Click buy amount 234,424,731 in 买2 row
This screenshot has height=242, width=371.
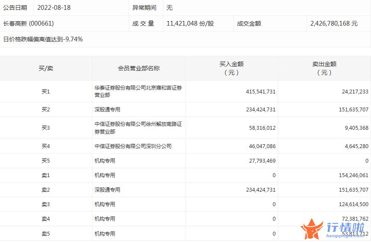[261, 109]
